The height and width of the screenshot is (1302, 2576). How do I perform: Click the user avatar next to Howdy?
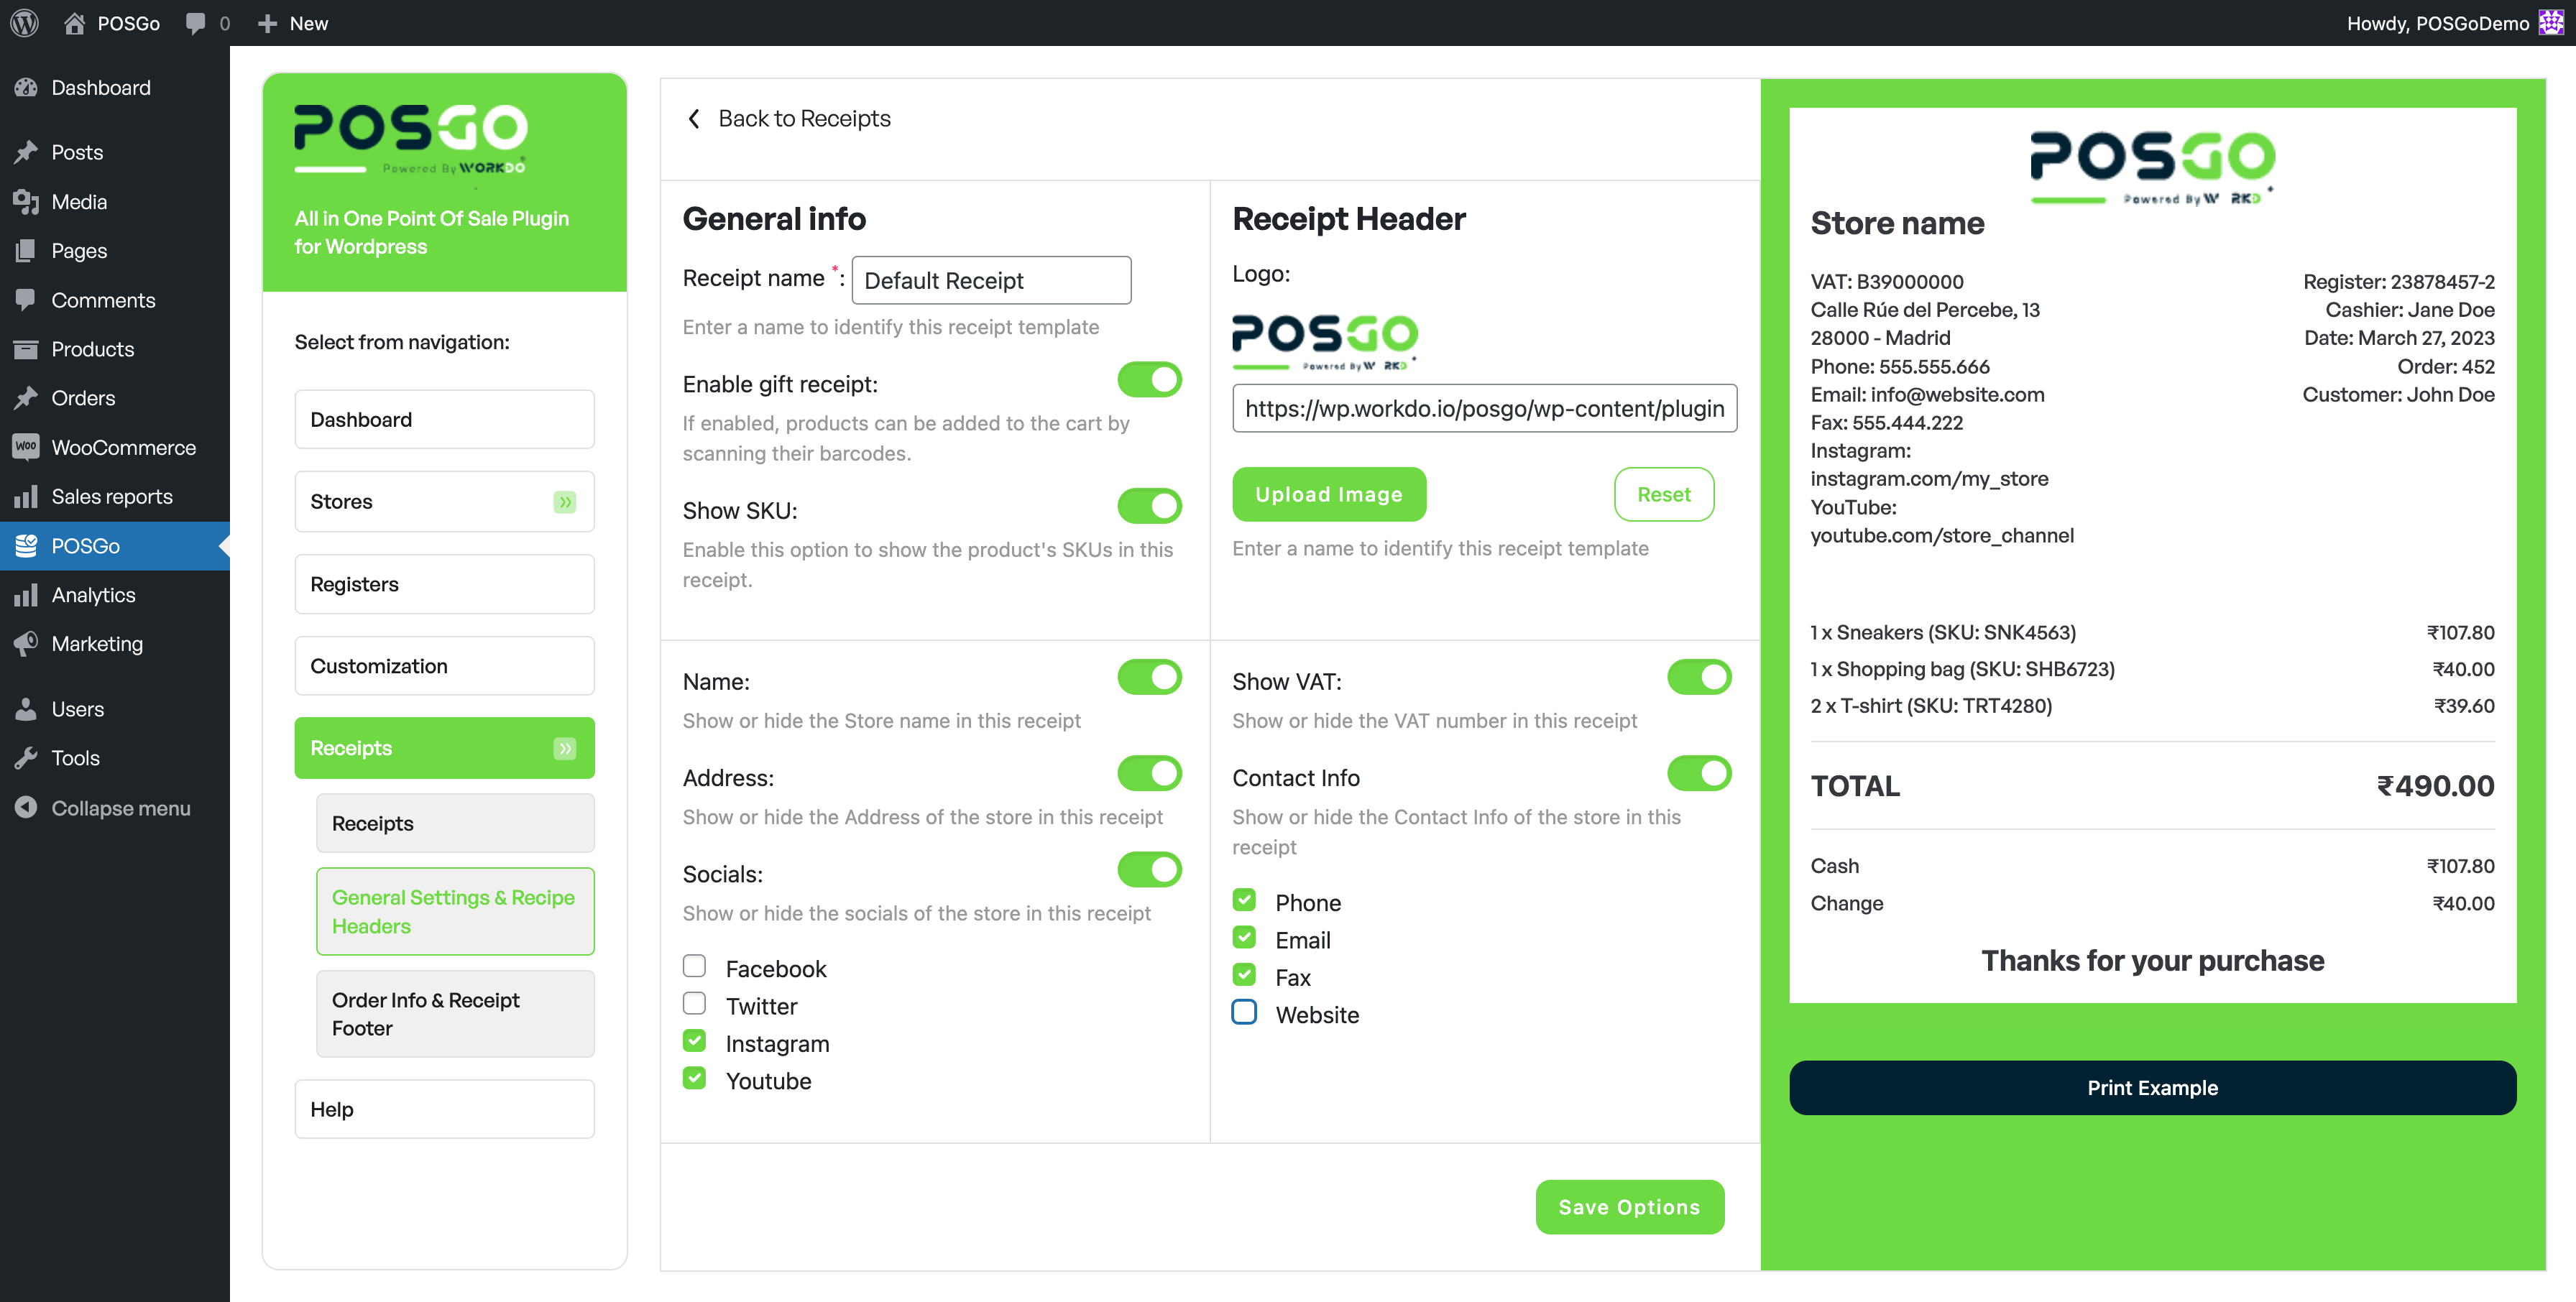point(2552,22)
